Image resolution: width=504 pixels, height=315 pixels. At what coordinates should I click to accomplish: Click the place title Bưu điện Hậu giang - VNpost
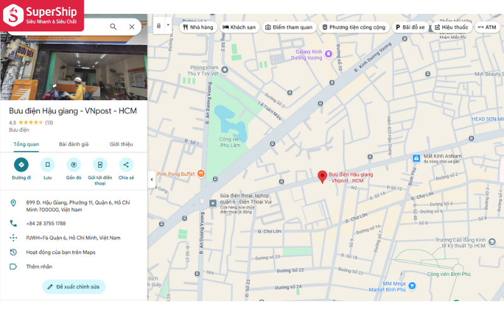pyautogui.click(x=73, y=111)
